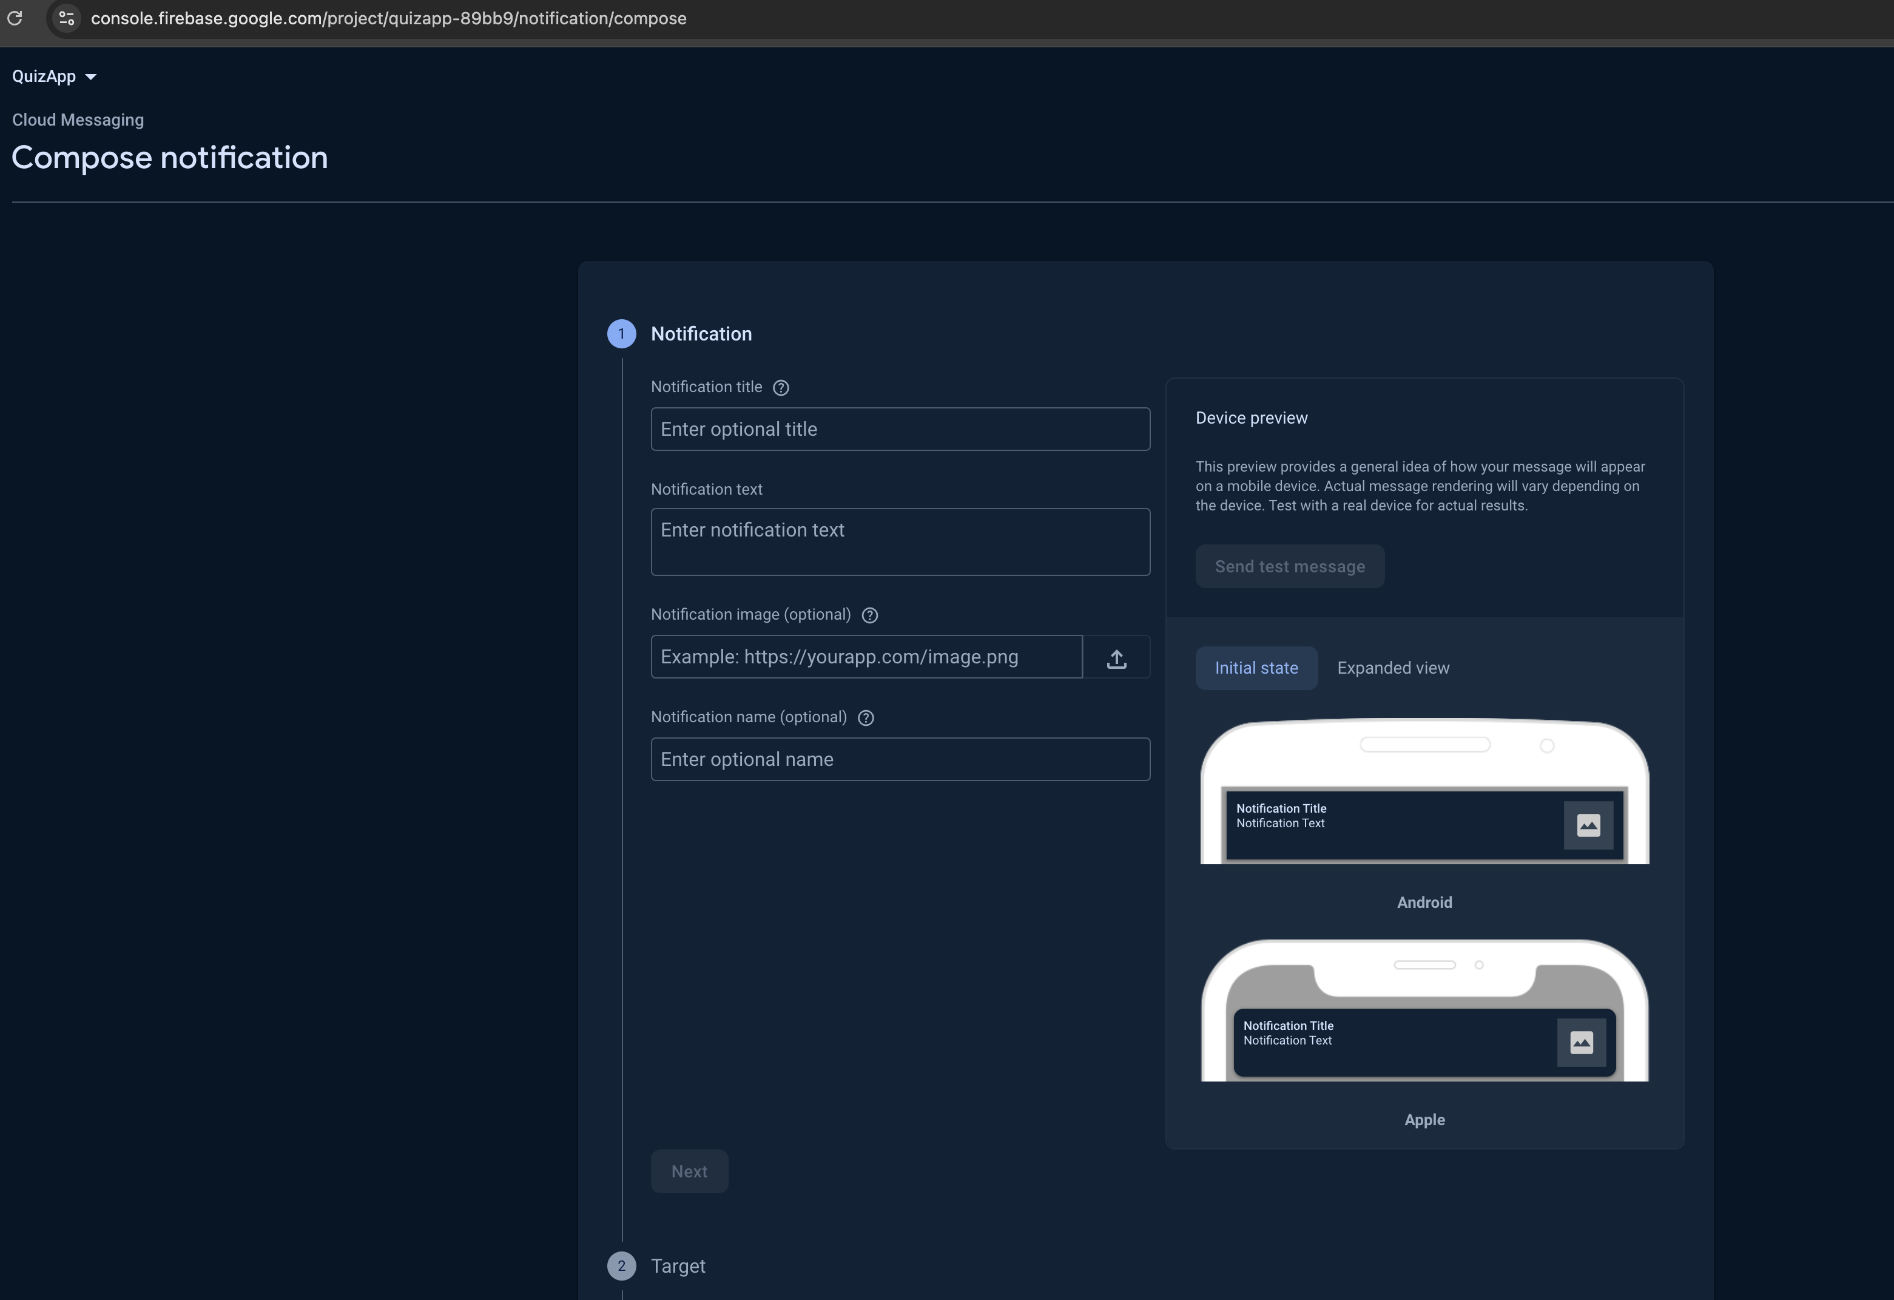Click the Notification name help icon
Viewport: 1894px width, 1300px height.
point(866,718)
